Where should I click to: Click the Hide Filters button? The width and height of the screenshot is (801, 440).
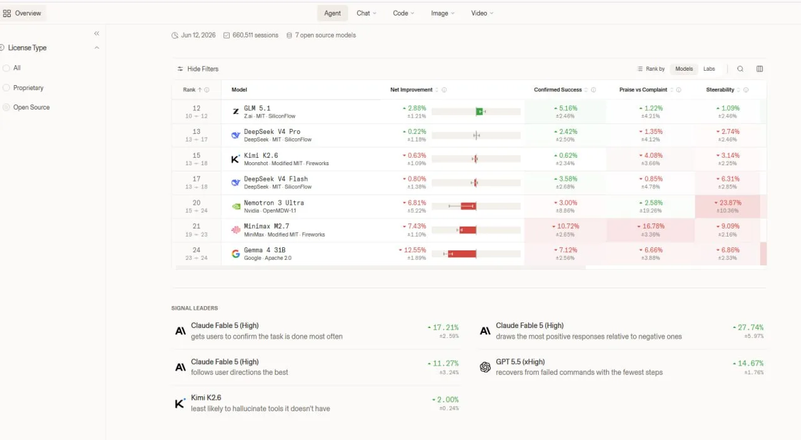(x=198, y=69)
